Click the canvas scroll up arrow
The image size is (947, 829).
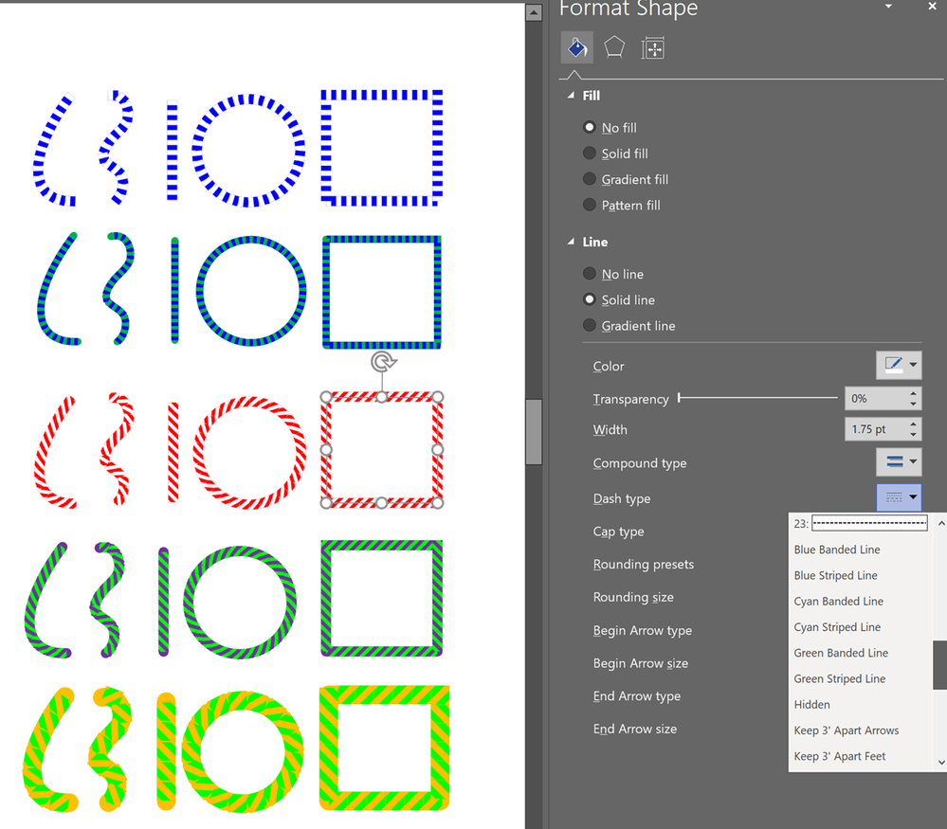pos(534,12)
